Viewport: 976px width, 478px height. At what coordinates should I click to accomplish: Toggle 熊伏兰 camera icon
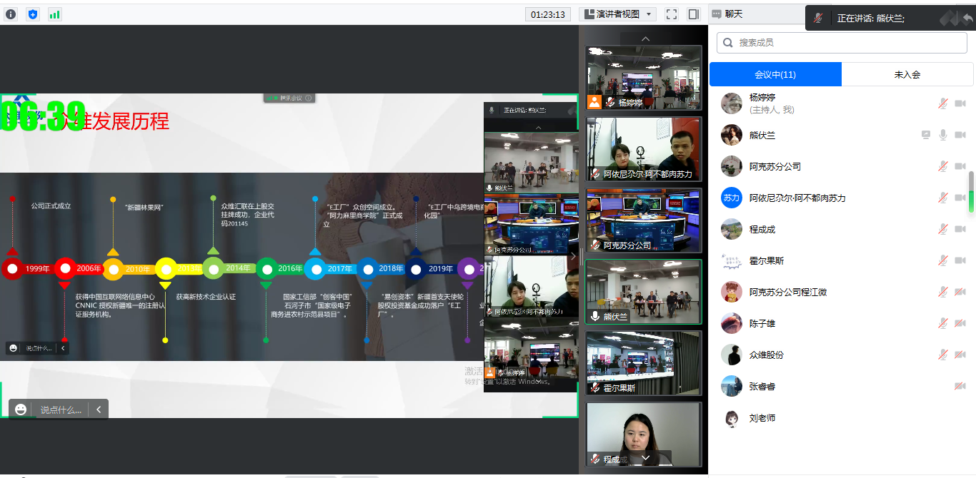coord(960,135)
